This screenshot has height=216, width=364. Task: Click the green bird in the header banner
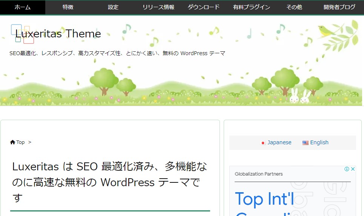pos(325,31)
